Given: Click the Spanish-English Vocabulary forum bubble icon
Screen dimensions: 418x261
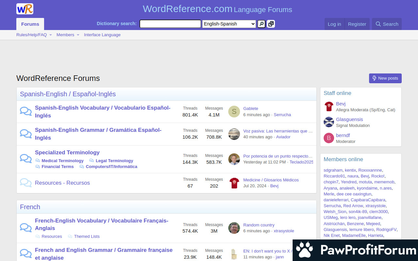Looking at the screenshot, I should tap(26, 111).
